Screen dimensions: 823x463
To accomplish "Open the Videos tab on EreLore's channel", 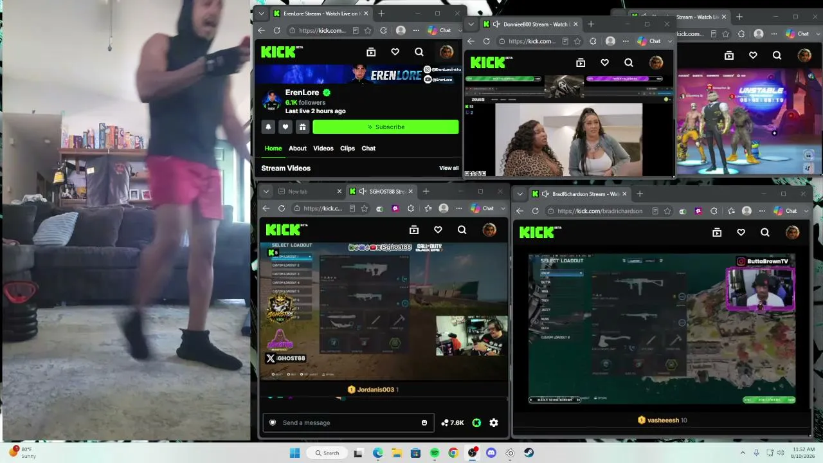I will (323, 149).
